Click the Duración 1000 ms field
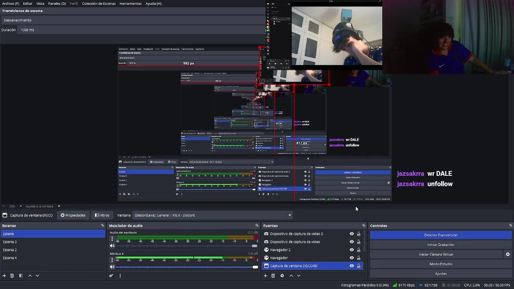This screenshot has height=289, width=514. point(141,30)
